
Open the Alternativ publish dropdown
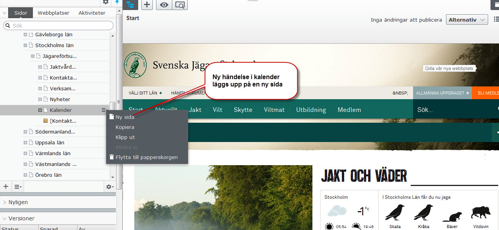point(467,20)
